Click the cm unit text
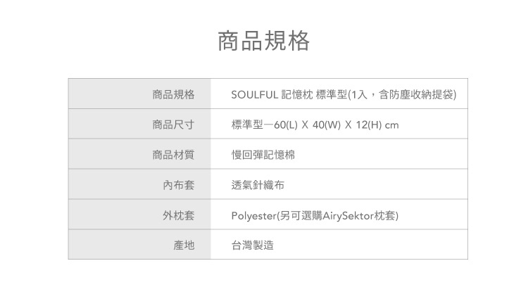The image size is (528, 287). click(391, 125)
